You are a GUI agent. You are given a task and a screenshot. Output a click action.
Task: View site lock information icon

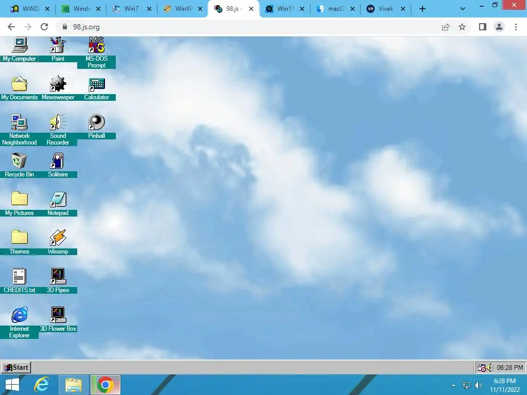click(65, 27)
